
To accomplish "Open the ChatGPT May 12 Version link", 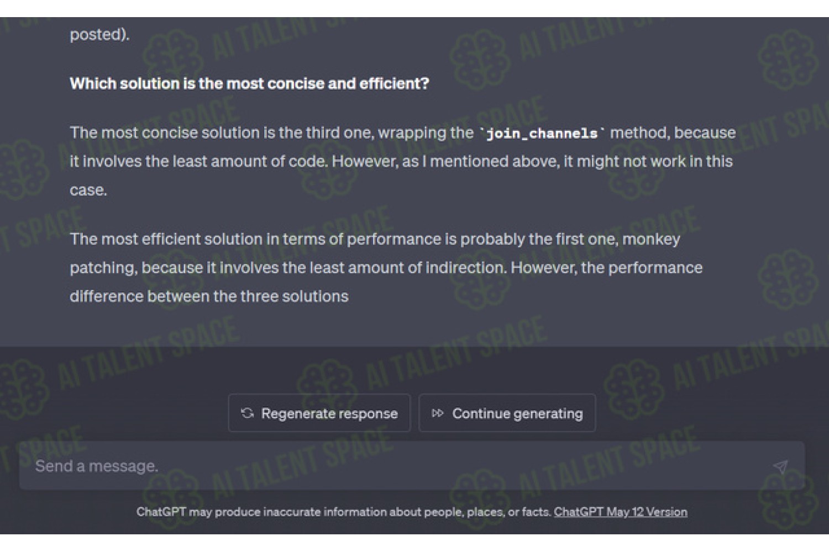I will [621, 512].
